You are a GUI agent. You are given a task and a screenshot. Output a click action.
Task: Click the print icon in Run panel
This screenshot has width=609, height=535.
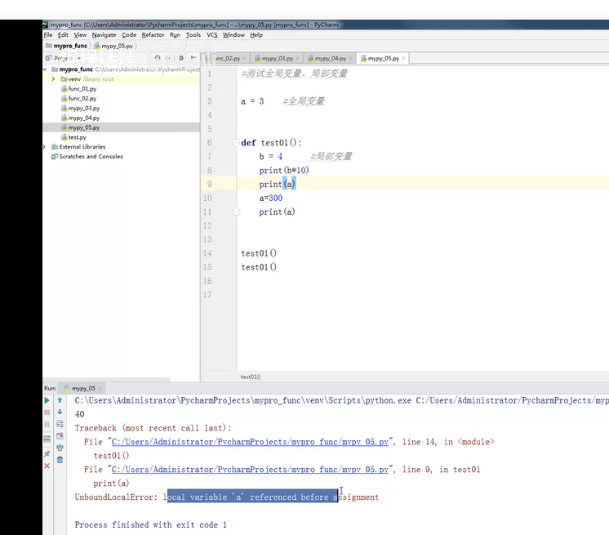(60, 448)
